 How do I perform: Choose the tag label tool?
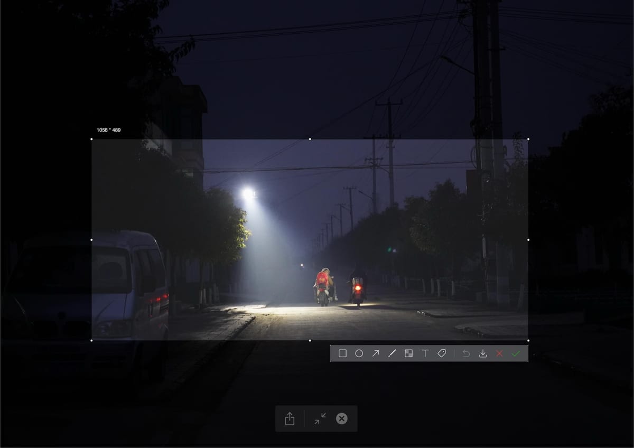point(442,353)
